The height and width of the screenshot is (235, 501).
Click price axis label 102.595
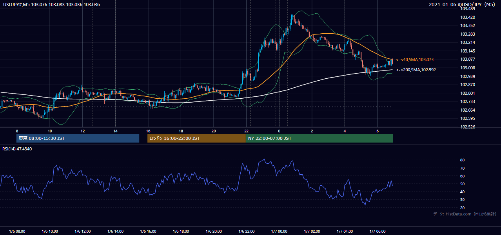[468, 118]
